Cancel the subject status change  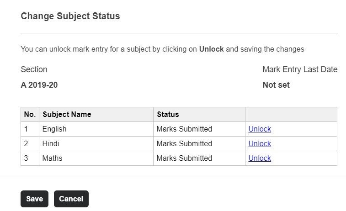click(x=71, y=199)
